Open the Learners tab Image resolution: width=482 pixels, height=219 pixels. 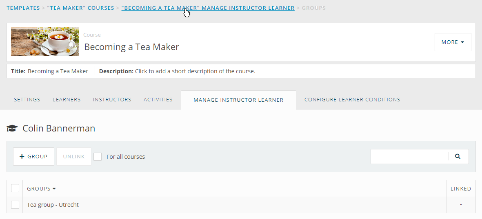pos(67,100)
